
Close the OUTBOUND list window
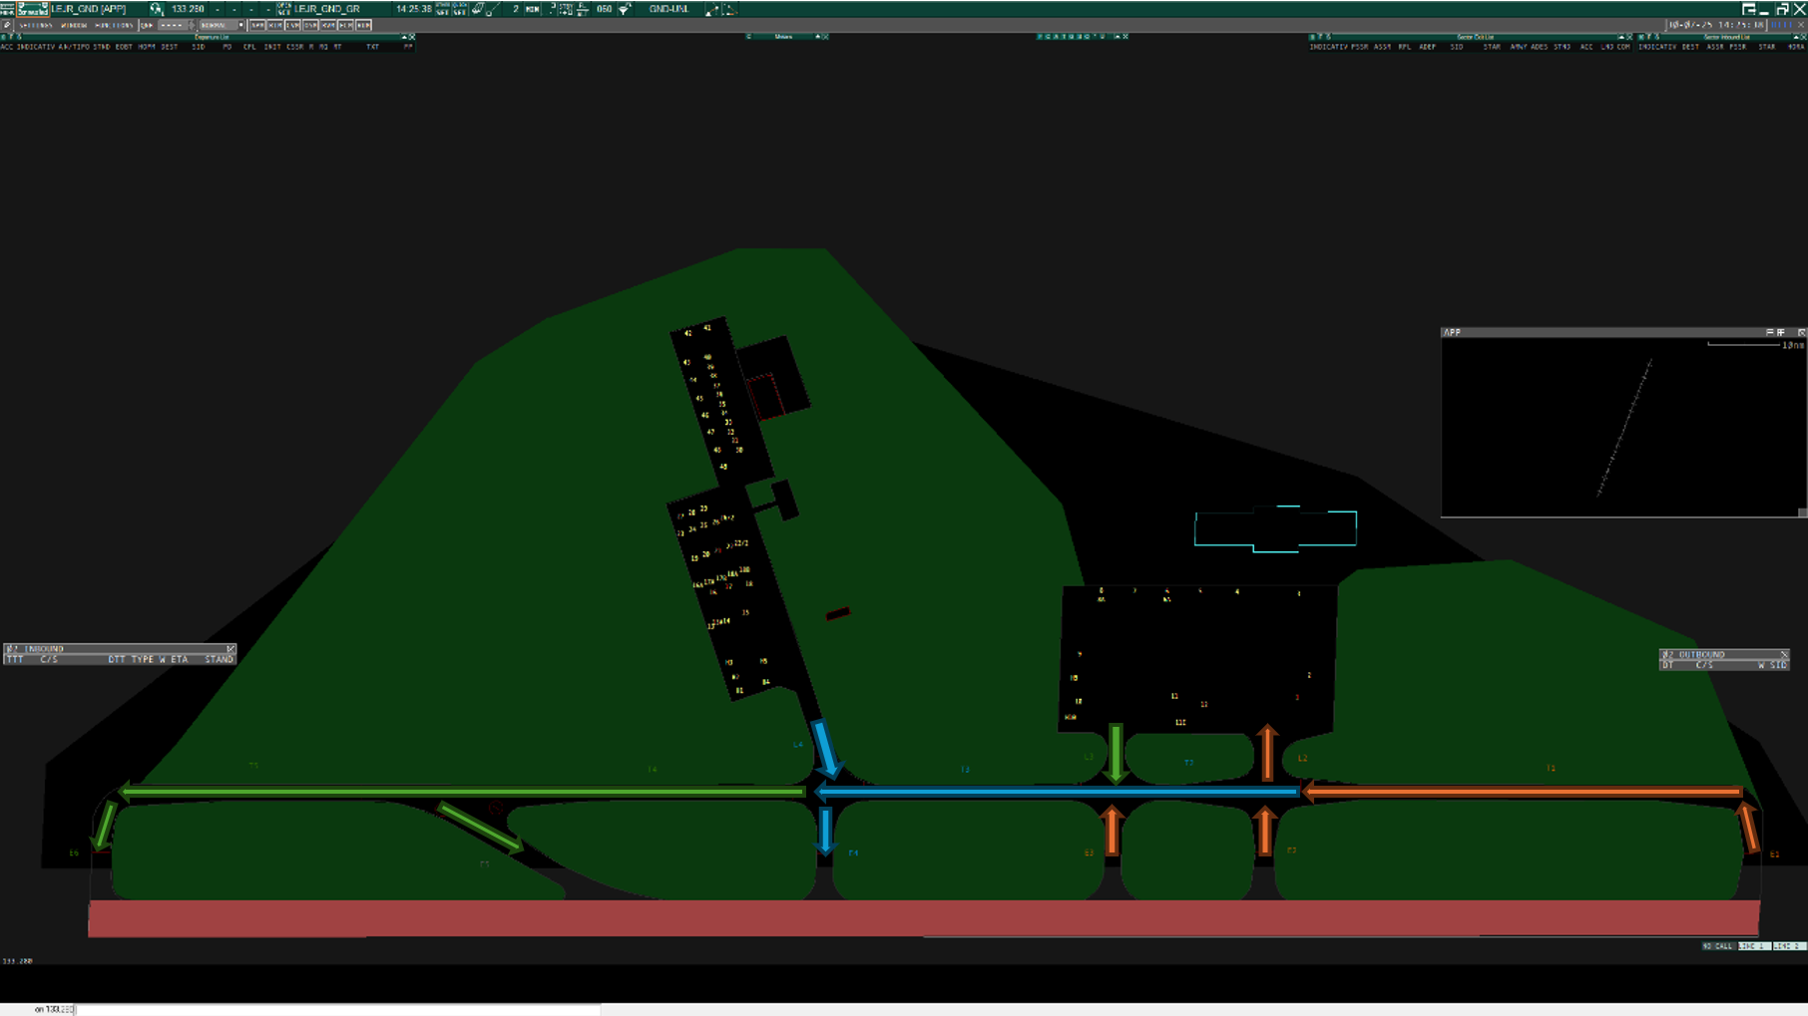(1784, 655)
